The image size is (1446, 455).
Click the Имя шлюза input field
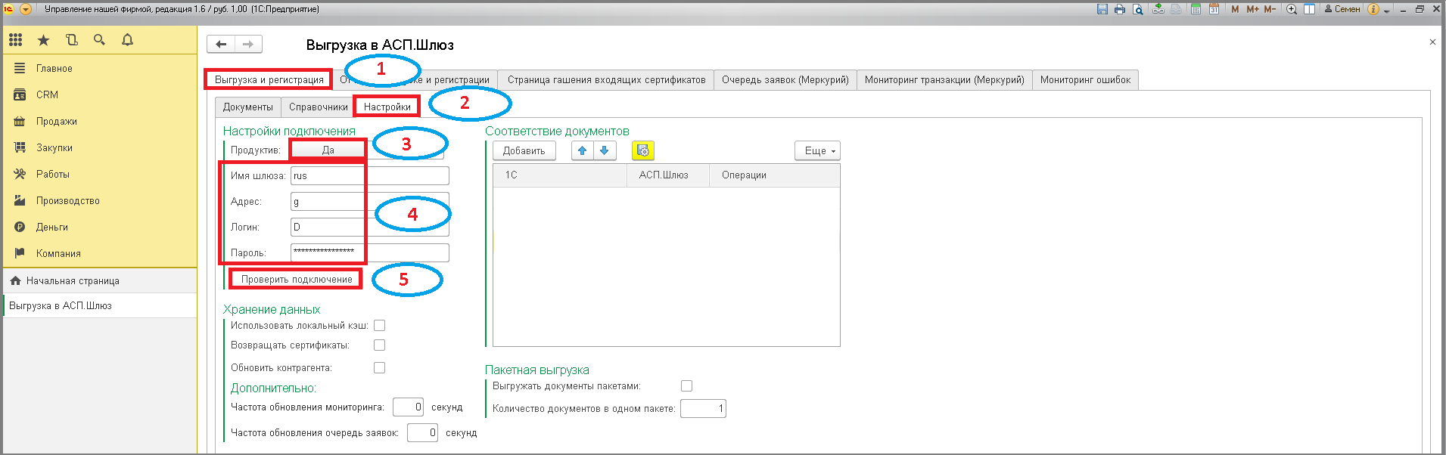pos(369,175)
